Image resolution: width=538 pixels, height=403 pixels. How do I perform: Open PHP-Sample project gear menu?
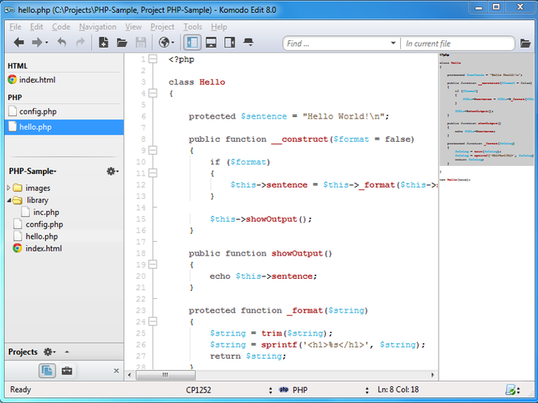coord(112,171)
